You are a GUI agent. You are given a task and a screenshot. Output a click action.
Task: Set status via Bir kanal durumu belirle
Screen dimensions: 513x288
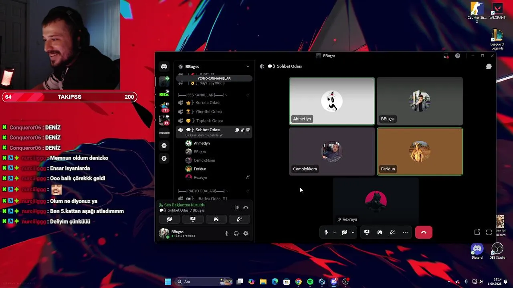click(204, 136)
